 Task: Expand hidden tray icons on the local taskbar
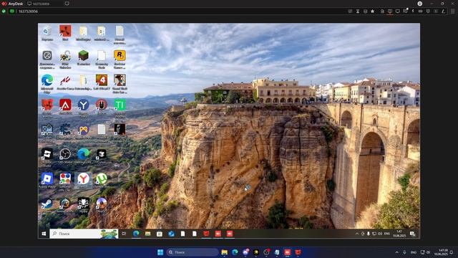point(396,252)
